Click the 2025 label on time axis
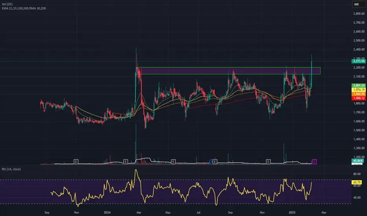Image resolution: width=367 pixels, height=216 pixels. click(x=292, y=212)
